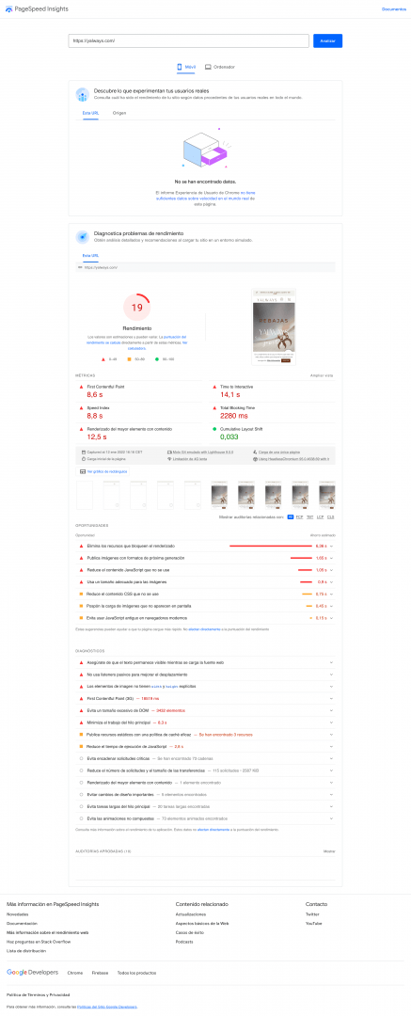Click the performance diagnostics target icon
Image resolution: width=411 pixels, height=1016 pixels.
[x=82, y=237]
